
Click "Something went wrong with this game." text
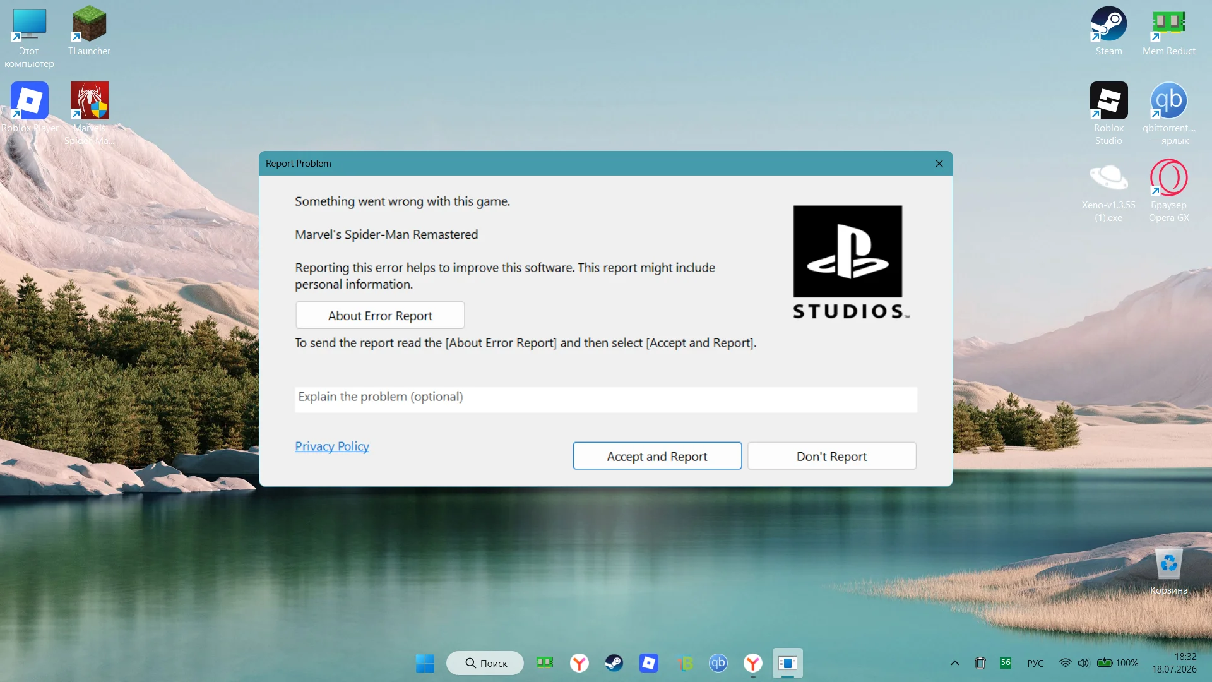pos(402,201)
